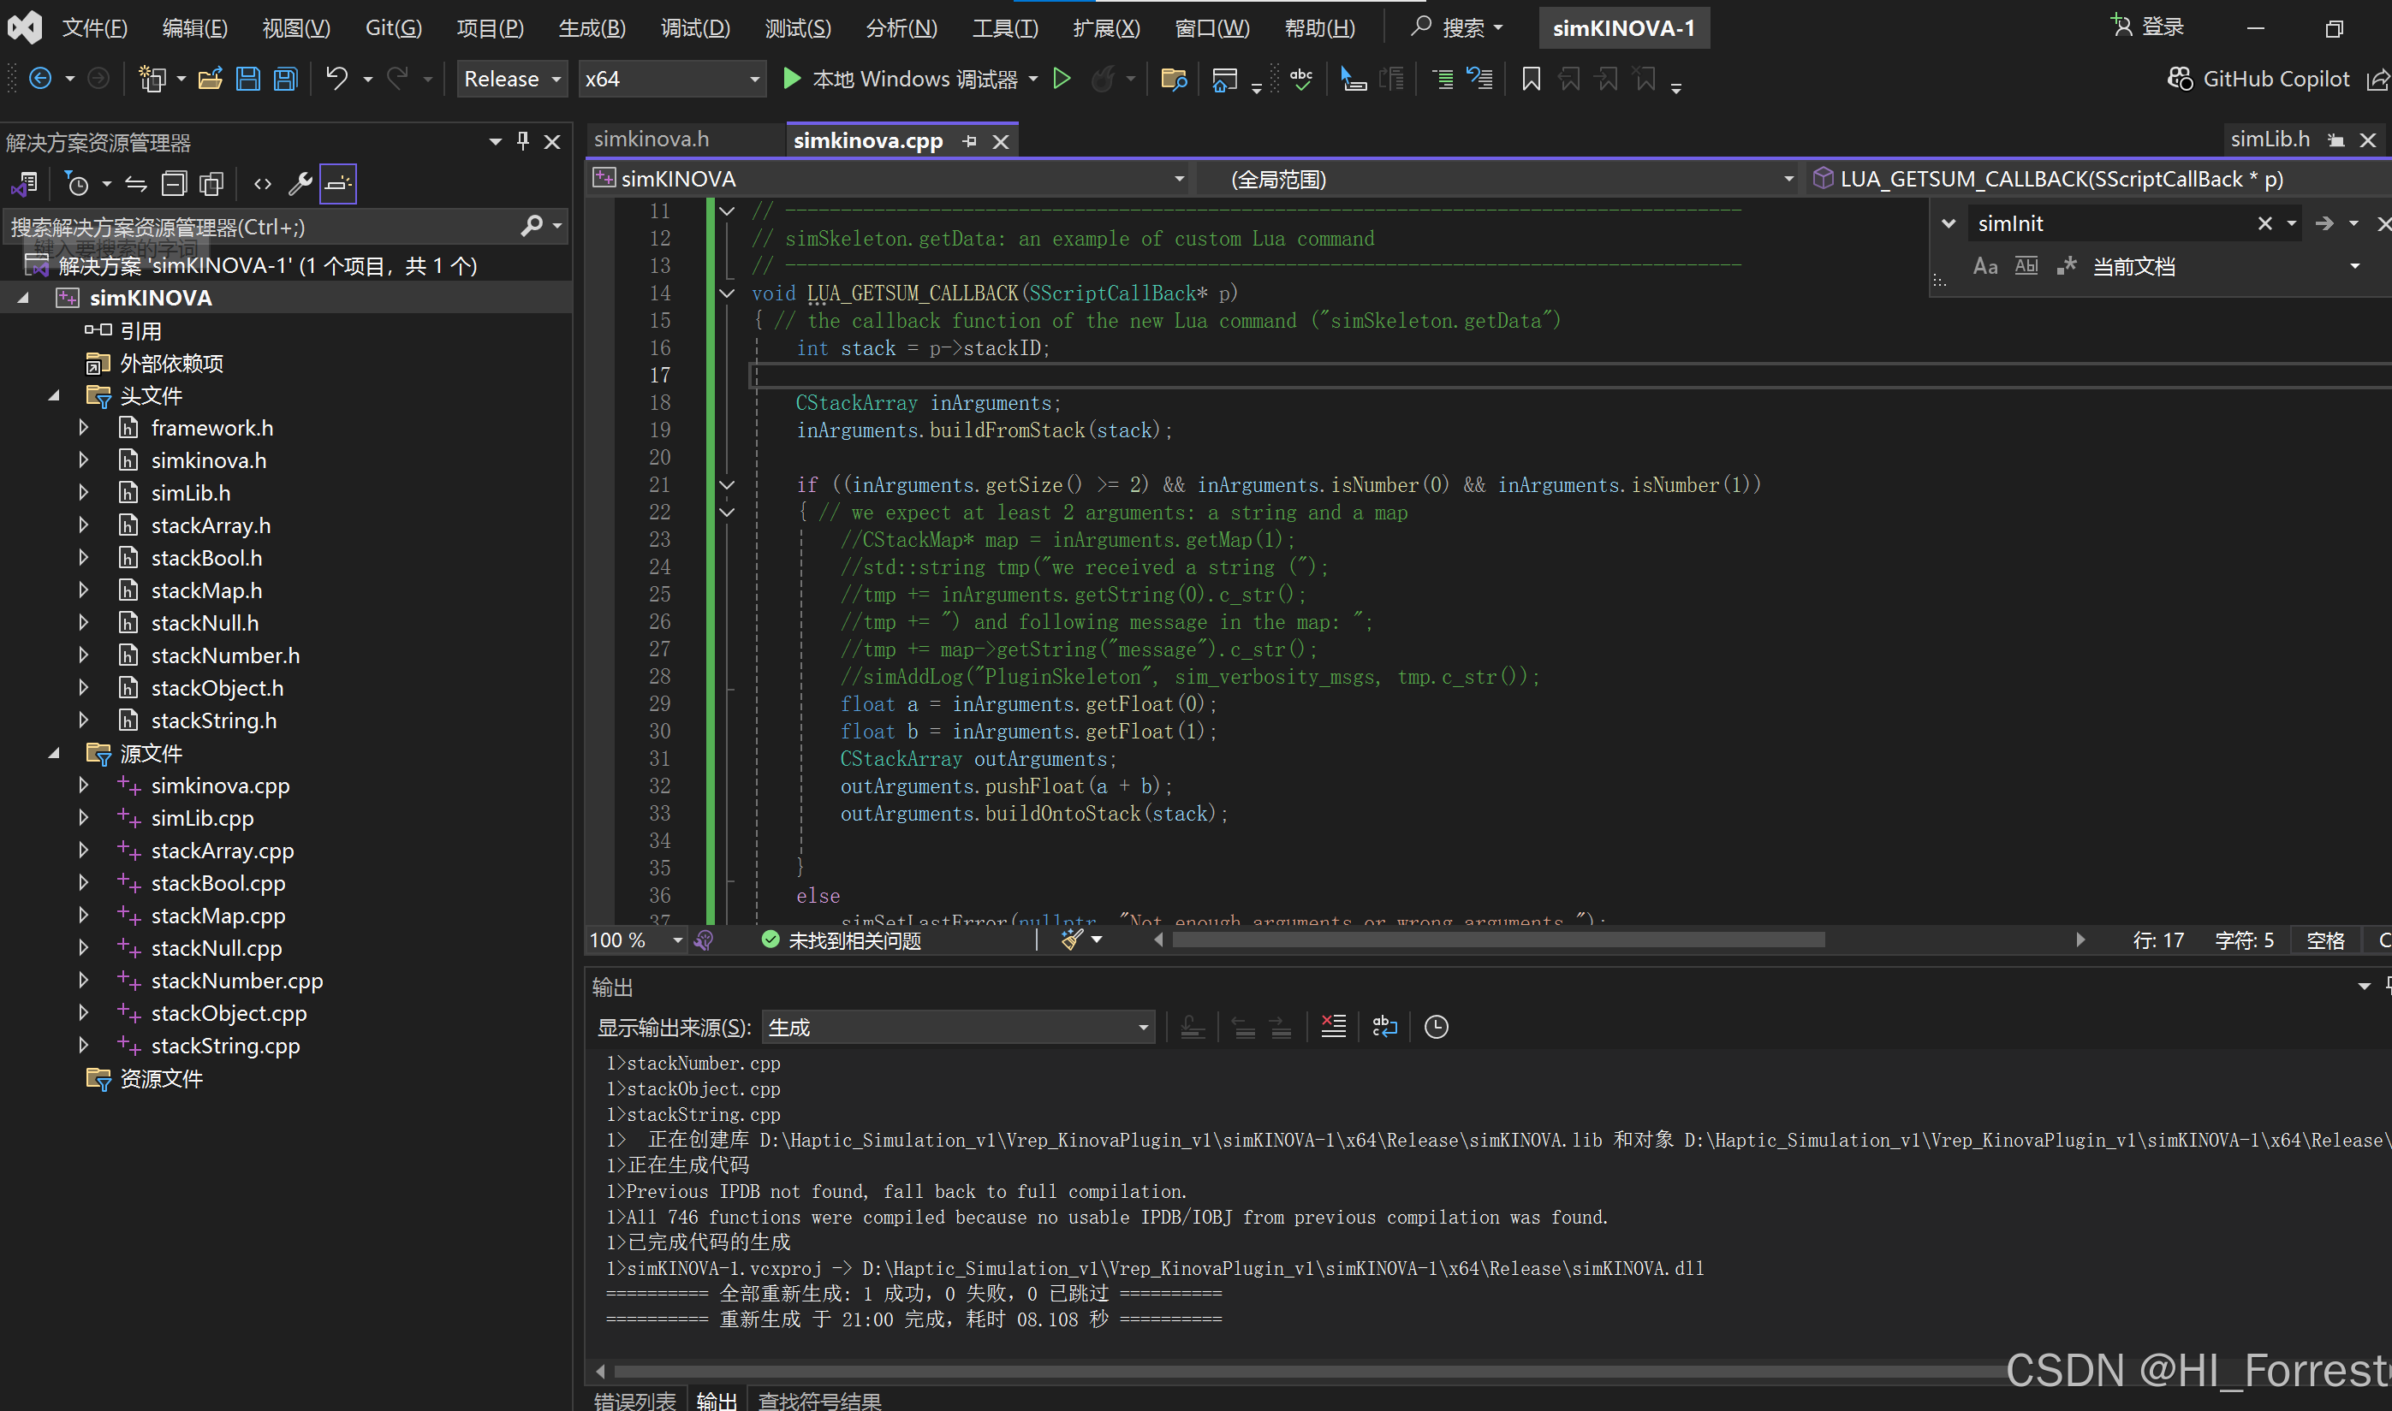
Task: Click the simInit find input field
Action: [2111, 223]
